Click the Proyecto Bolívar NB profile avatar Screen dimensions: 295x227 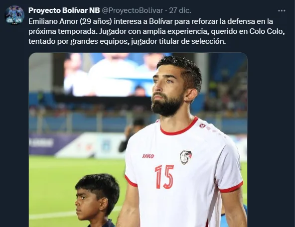(x=14, y=15)
